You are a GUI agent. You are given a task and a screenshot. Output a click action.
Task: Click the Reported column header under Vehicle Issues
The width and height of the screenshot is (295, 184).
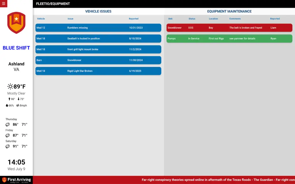(134, 19)
